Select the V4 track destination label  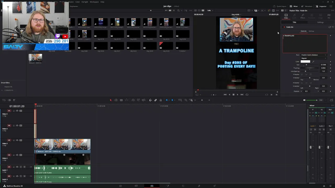pyautogui.click(x=9, y=126)
